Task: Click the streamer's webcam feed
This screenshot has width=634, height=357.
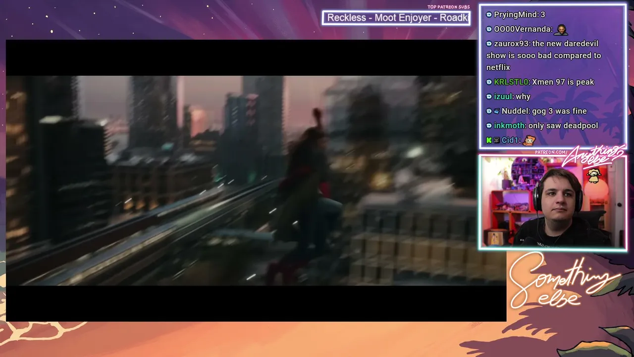Action: (x=552, y=202)
